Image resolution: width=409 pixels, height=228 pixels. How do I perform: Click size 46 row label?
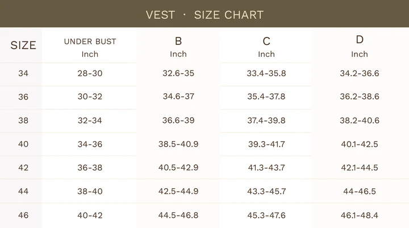[23, 215]
